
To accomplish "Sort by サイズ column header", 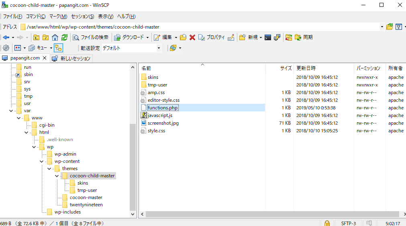I will (280, 68).
